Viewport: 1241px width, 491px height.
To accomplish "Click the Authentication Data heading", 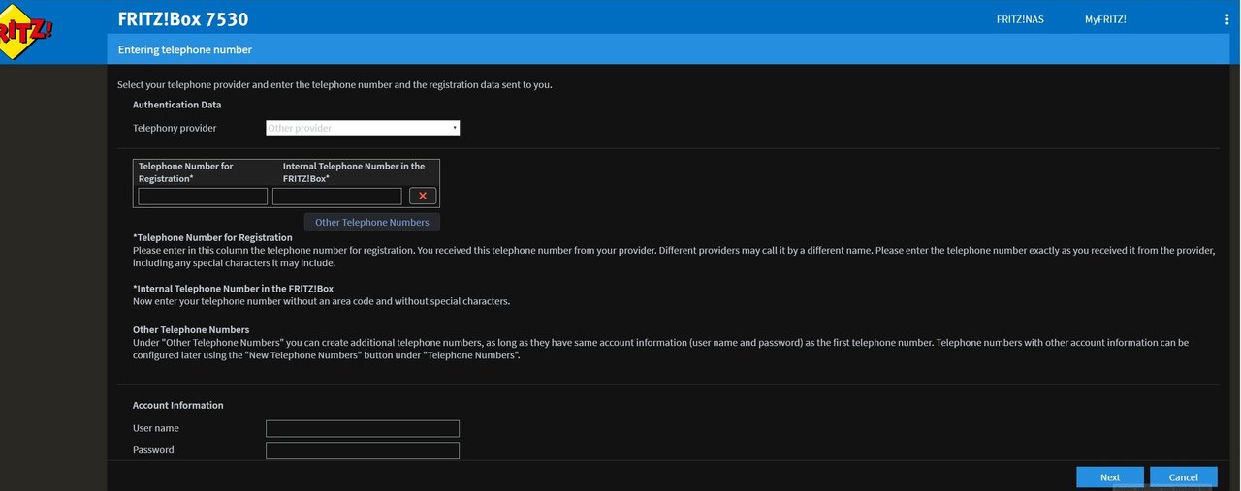I will point(177,105).
